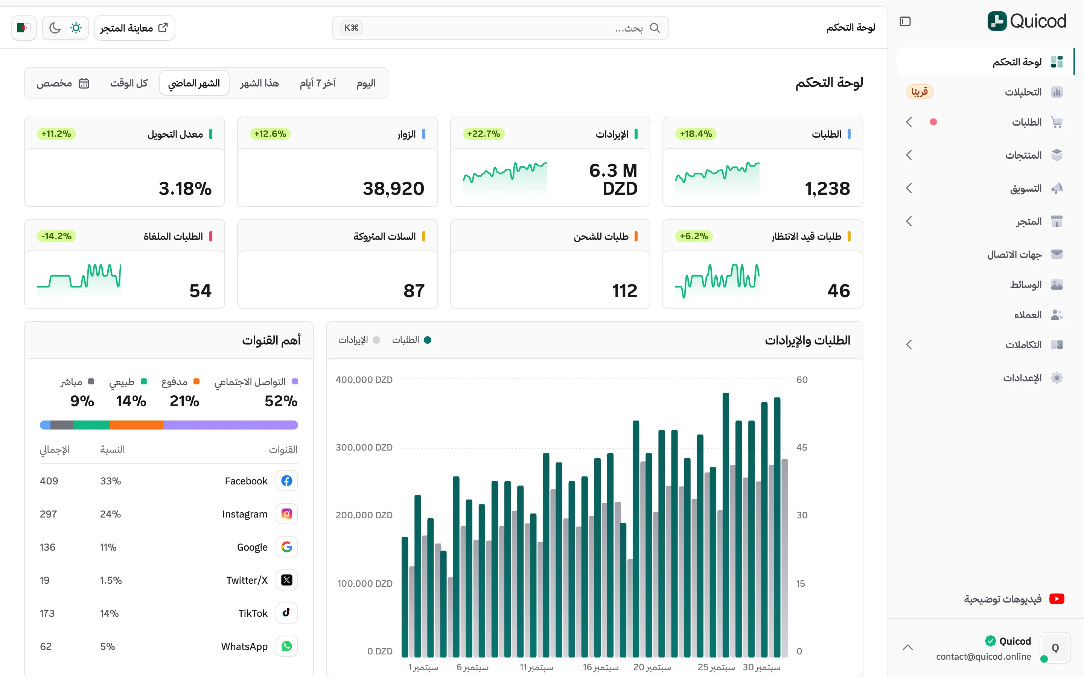Click the معاينة المتجر preview store button

pos(134,28)
